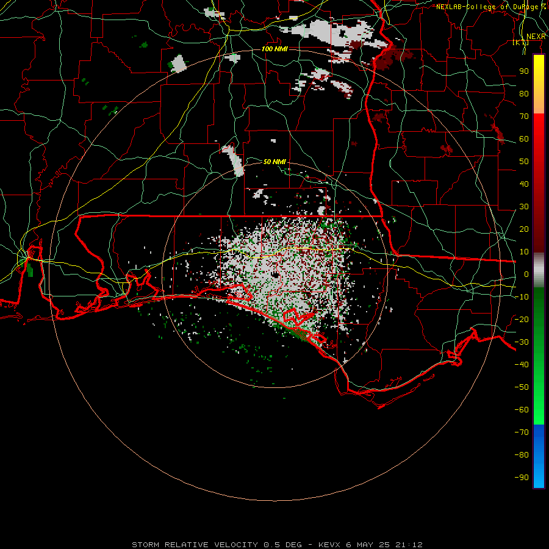The height and width of the screenshot is (549, 549).
Task: Select the -80 value on velocity legend
Action: pyautogui.click(x=522, y=455)
